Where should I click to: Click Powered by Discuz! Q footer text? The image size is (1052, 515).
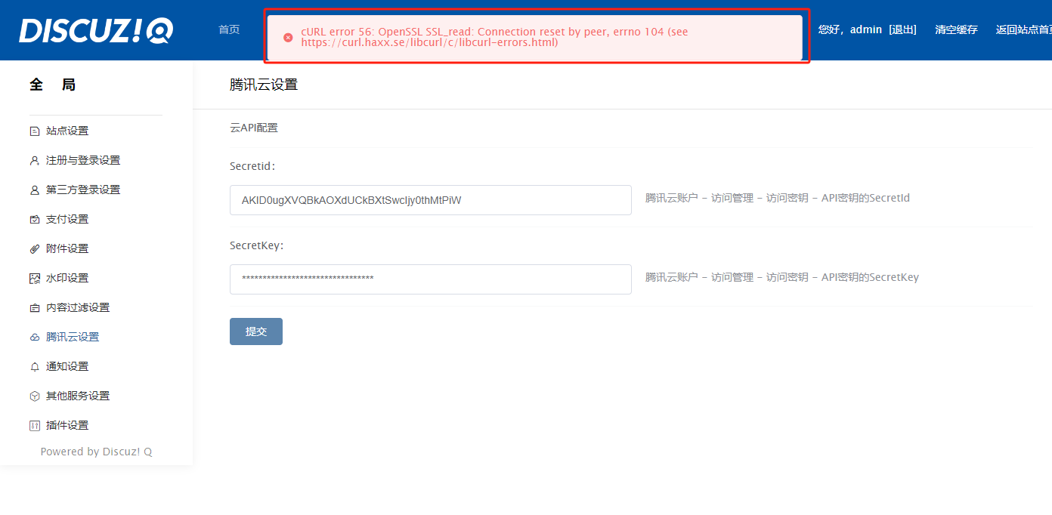pos(96,452)
